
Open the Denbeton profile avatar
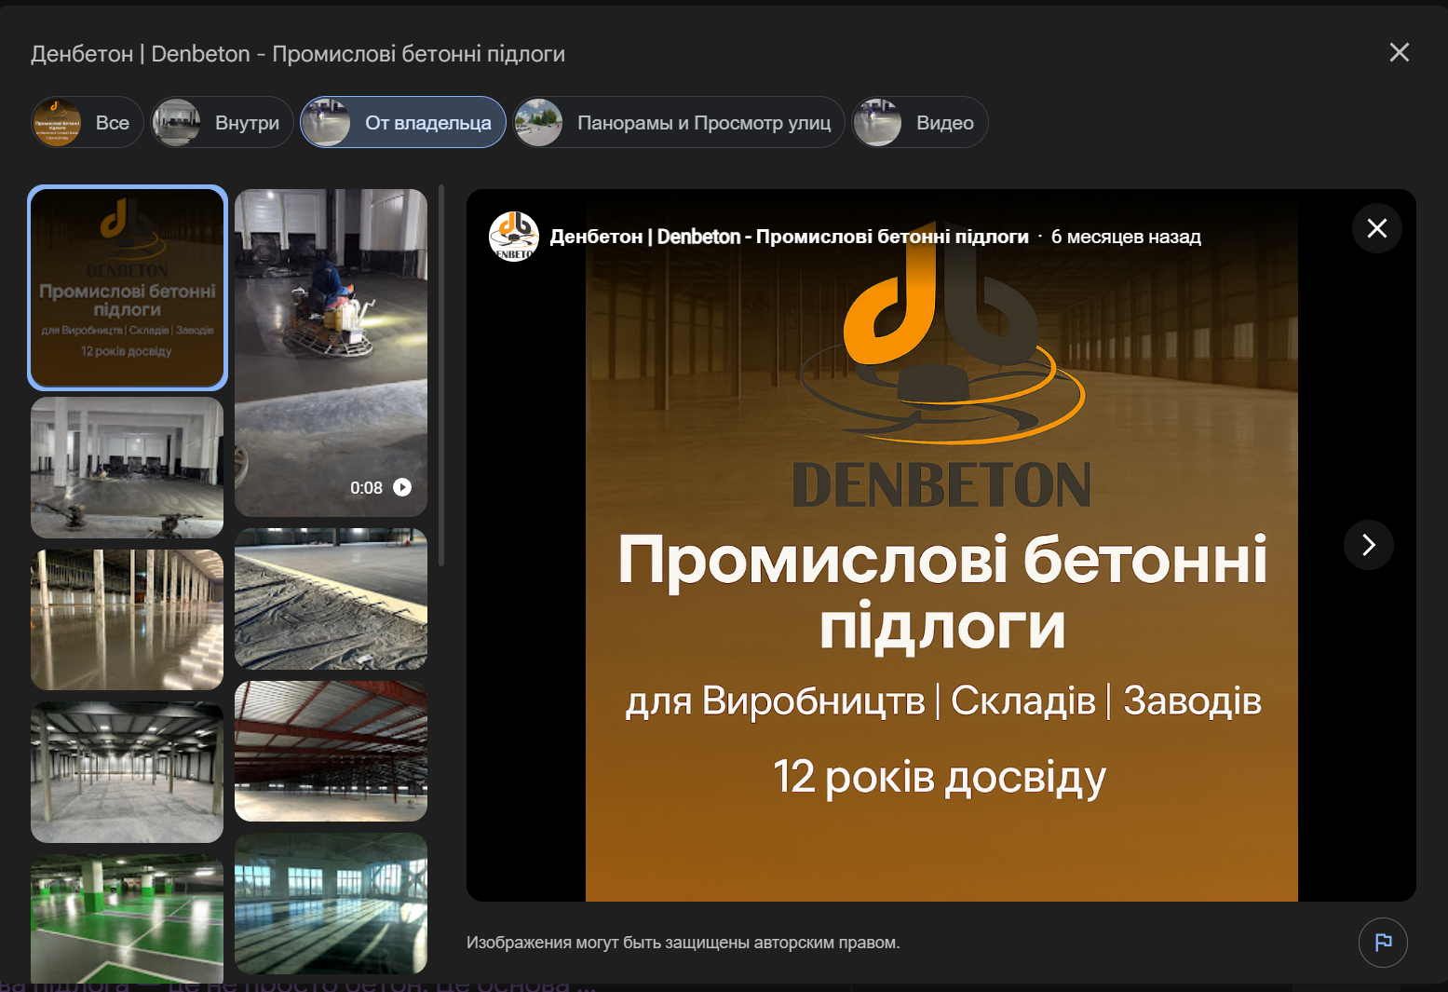(x=514, y=237)
